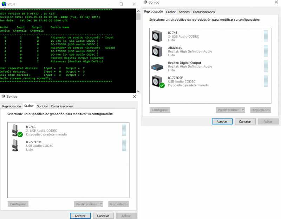Screen dimensions: 281x219
Task: Click Predeterminar in the recording Sonido window
Action: click(x=86, y=204)
